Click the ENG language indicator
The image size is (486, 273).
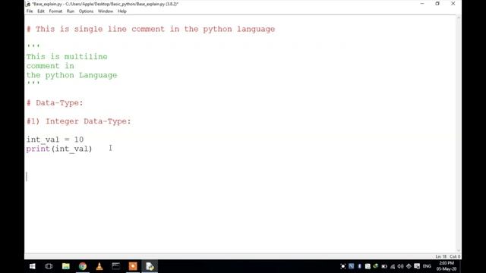pyautogui.click(x=427, y=266)
